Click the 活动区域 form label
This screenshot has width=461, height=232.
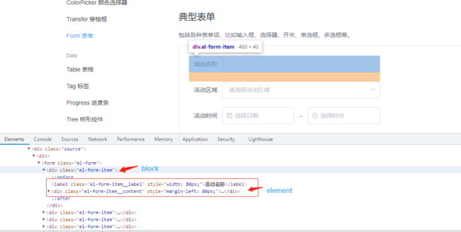(x=205, y=90)
